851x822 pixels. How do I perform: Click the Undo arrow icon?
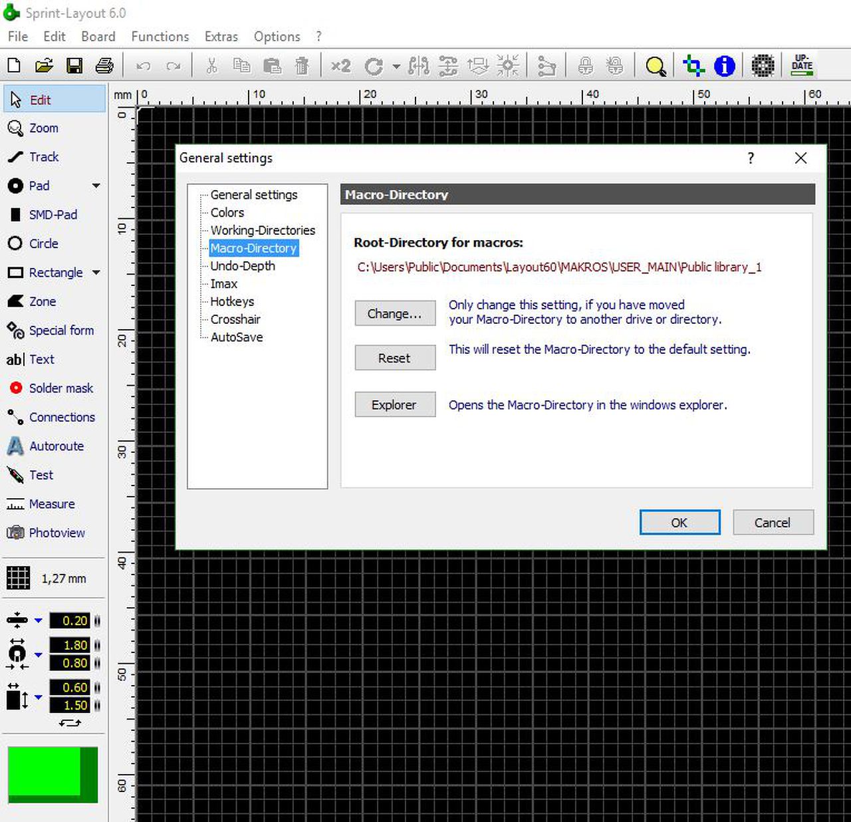pos(143,66)
